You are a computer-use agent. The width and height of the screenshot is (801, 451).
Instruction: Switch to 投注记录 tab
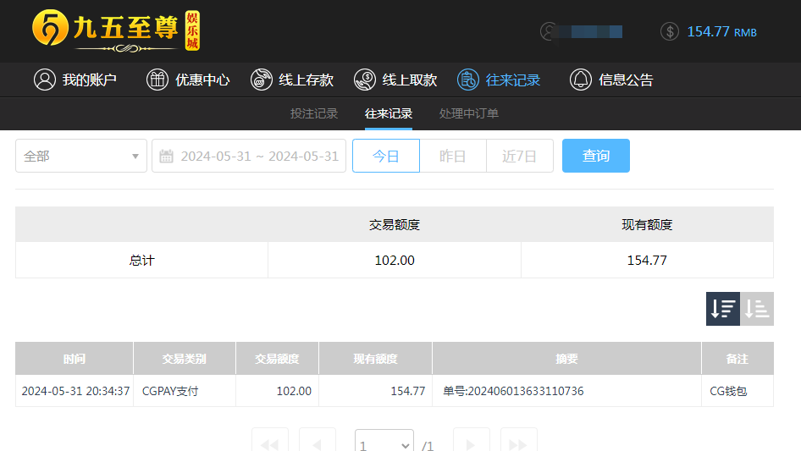(x=314, y=113)
